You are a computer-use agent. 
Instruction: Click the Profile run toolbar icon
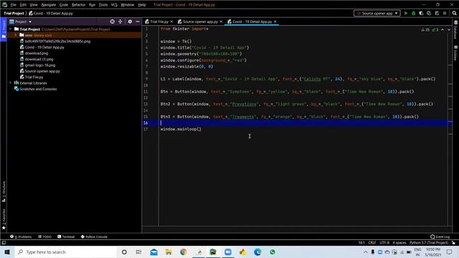point(429,13)
